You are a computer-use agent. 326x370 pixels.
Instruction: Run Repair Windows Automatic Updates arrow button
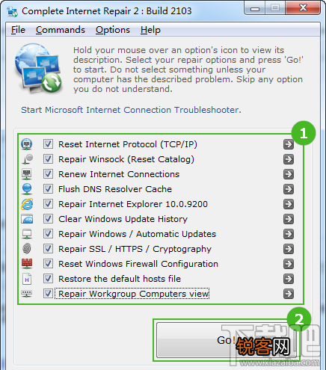coord(289,234)
